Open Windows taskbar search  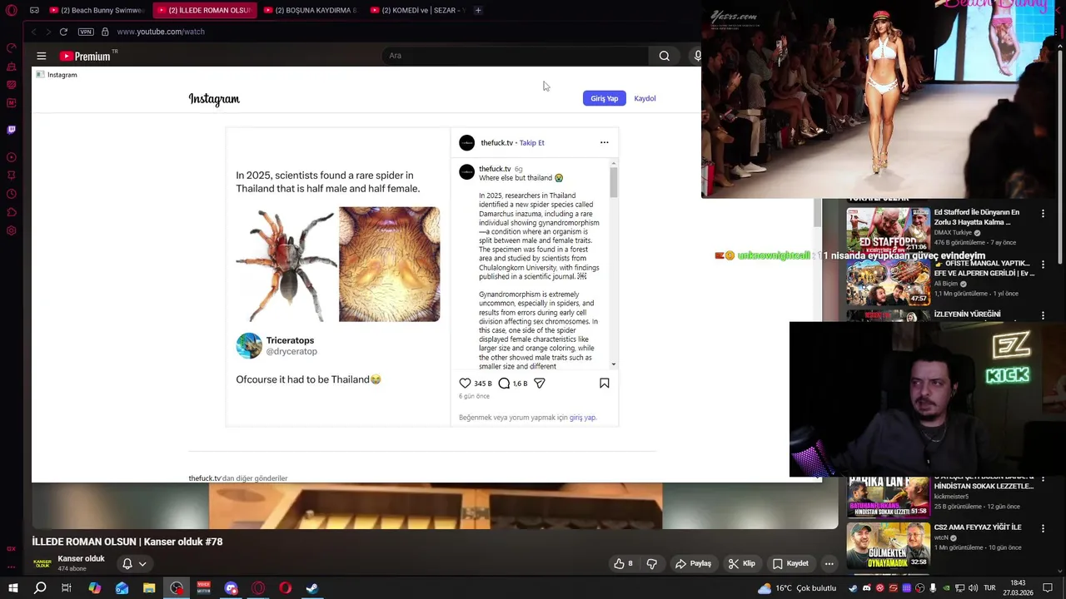coord(40,588)
